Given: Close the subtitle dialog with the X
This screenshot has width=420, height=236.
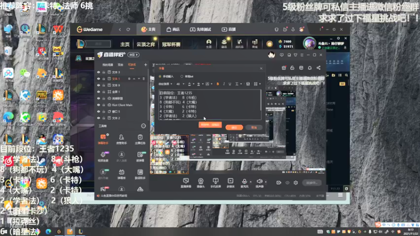Looking at the screenshot, I should pos(261,69).
